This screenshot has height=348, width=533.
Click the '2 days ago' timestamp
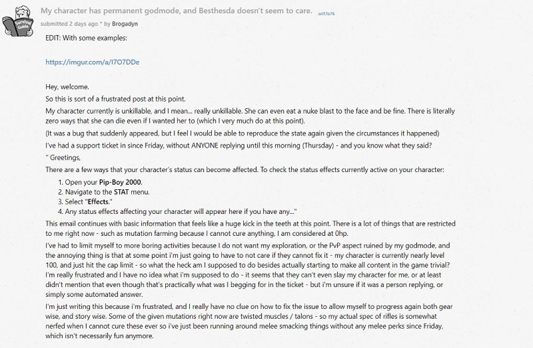coord(84,23)
